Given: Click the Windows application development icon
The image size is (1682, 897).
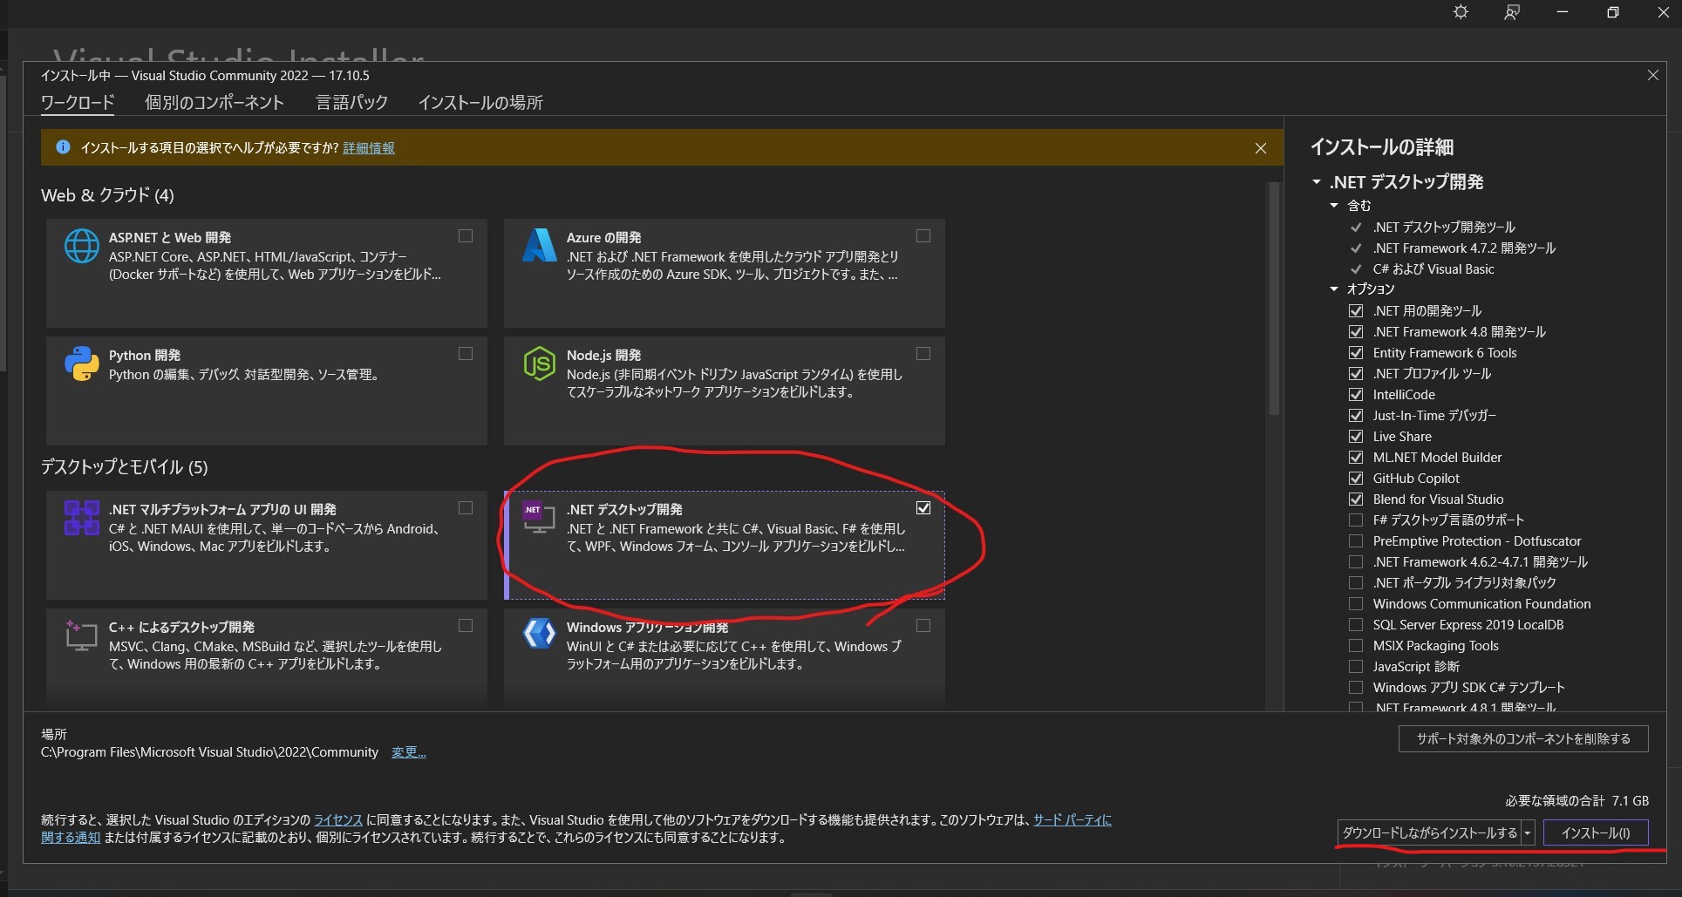Looking at the screenshot, I should [539, 634].
